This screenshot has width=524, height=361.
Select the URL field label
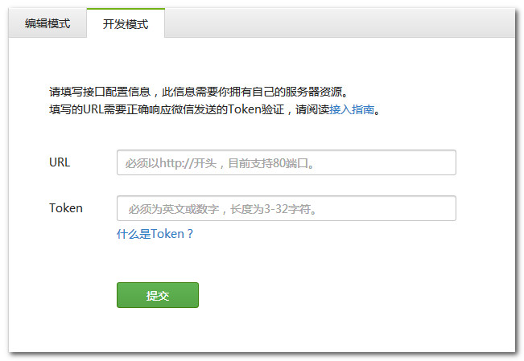(60, 162)
